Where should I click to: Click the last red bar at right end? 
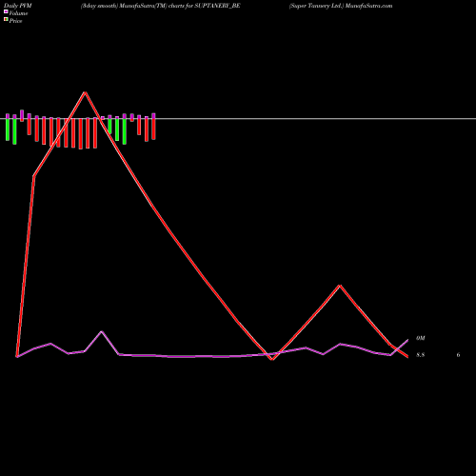coord(153,129)
